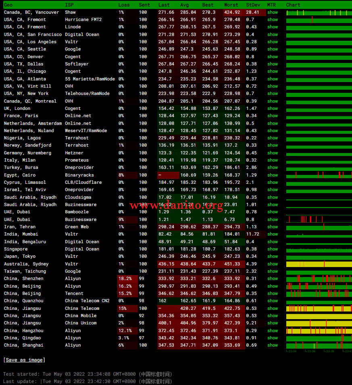Viewport: 352px width, 385px height.
Task: Show MTR for Cyprus, Limassol
Action: (273, 183)
